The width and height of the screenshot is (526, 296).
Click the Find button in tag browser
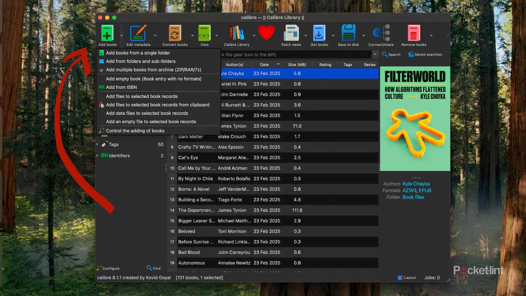coord(154,268)
